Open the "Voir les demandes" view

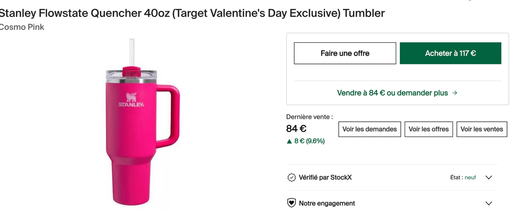point(370,129)
